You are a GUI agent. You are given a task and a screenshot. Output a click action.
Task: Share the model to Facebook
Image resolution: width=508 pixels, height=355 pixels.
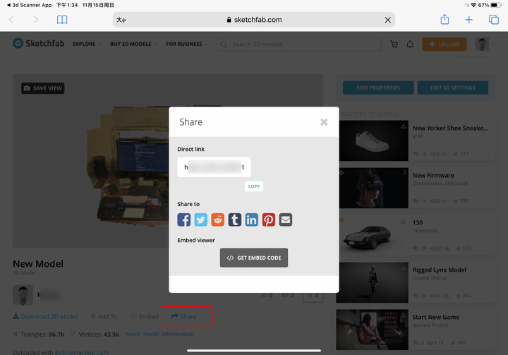pos(183,219)
